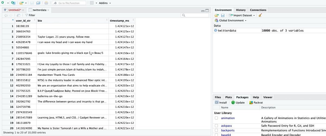Select the Packages tab

[x=242, y=97]
